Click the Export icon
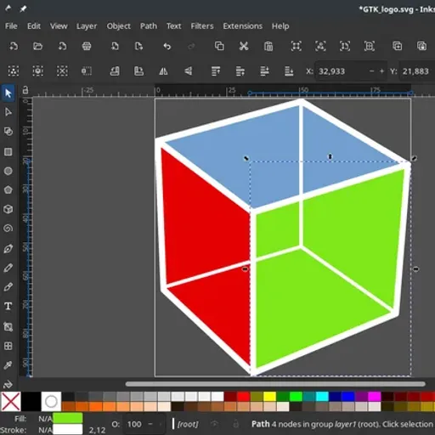The image size is (435, 435). point(138,46)
